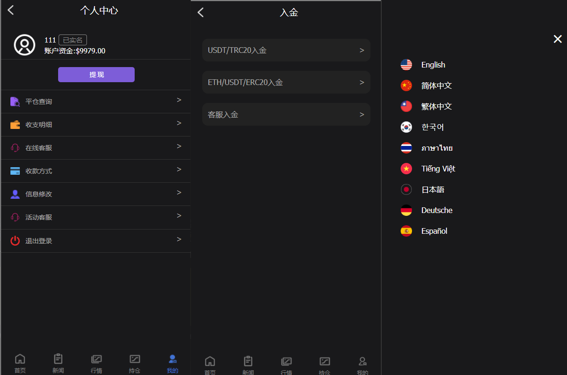Open USDT/TRC20入金 deposit option

(286, 50)
